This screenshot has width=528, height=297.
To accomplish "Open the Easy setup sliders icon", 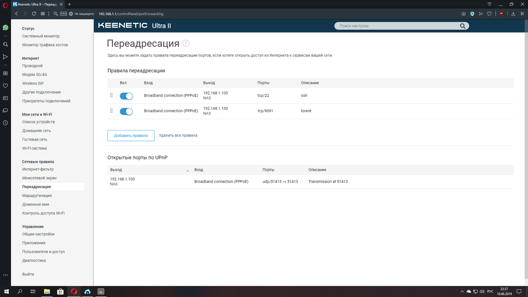I will coord(522,14).
